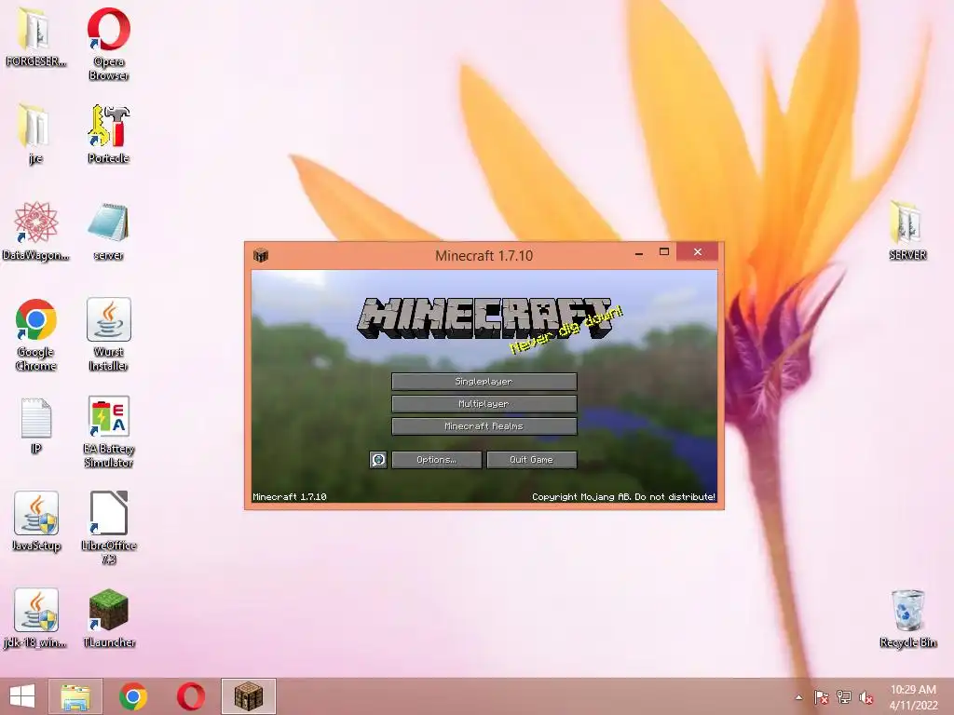Launch Opera Browser desktop shortcut

point(109,43)
